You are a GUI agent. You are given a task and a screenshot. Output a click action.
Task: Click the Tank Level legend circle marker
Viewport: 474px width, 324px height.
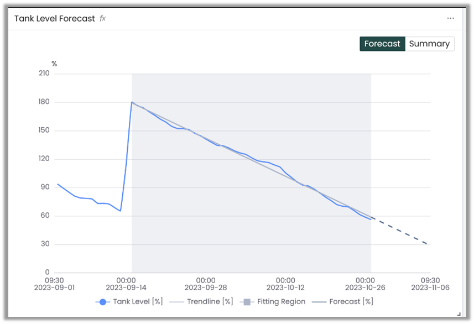click(x=102, y=302)
